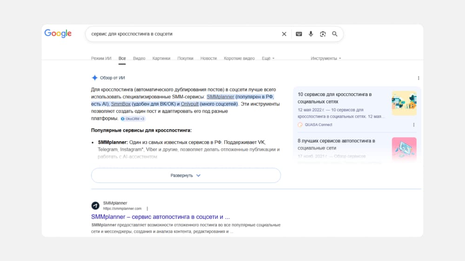Open the Покупки tab
Screen dimensions: 465x261
(x=186, y=58)
